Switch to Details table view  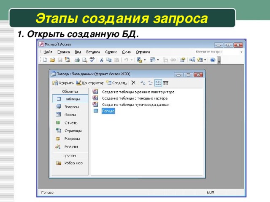coord(166,83)
